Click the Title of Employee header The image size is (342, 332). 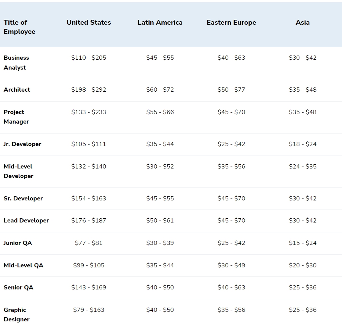(x=19, y=27)
